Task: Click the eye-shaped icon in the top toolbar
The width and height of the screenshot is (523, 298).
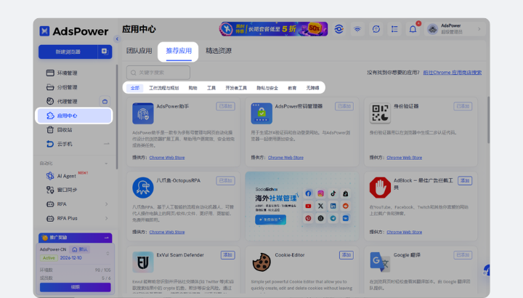Action: (x=339, y=29)
